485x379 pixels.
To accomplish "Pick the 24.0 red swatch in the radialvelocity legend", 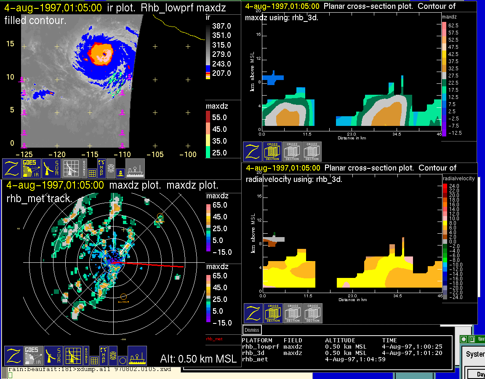I will [445, 186].
